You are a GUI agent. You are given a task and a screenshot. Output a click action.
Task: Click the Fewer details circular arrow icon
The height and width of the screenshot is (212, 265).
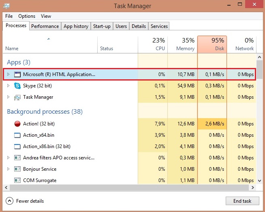click(9, 201)
